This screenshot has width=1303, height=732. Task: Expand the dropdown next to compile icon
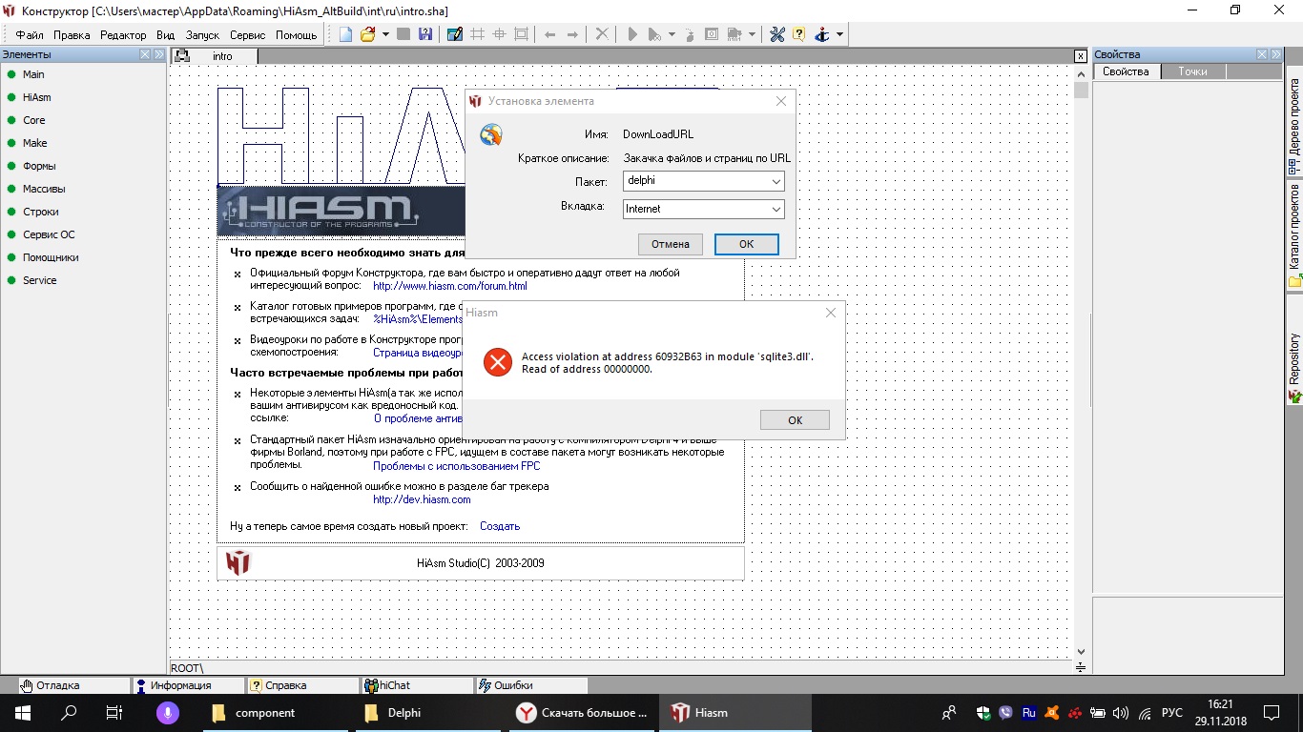click(752, 34)
